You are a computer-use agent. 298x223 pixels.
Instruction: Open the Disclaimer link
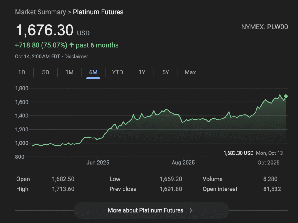point(76,56)
